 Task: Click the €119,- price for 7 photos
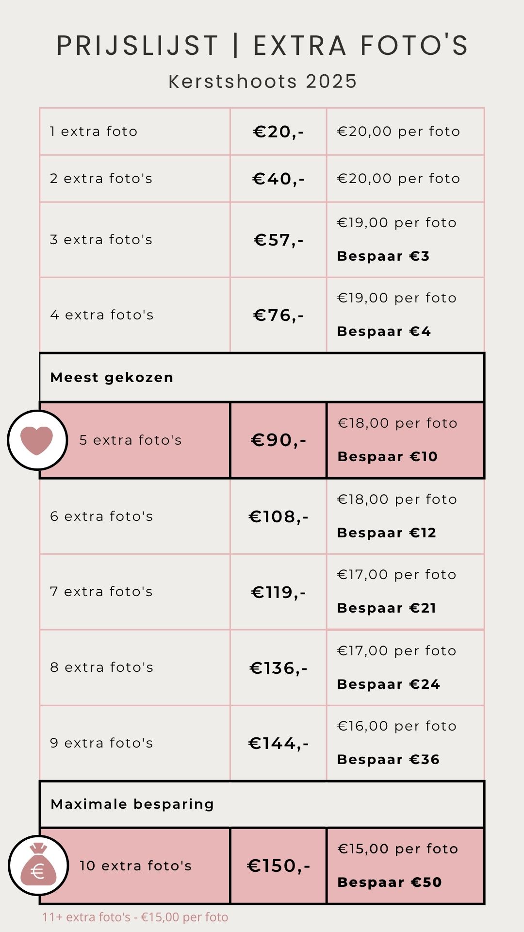point(278,592)
